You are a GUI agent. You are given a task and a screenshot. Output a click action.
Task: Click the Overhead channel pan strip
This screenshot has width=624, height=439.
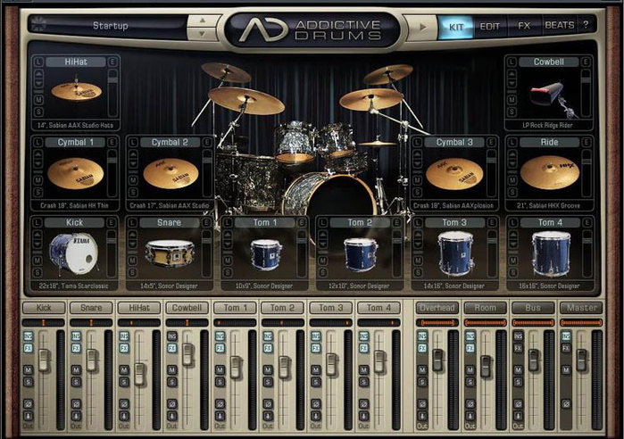click(x=437, y=322)
